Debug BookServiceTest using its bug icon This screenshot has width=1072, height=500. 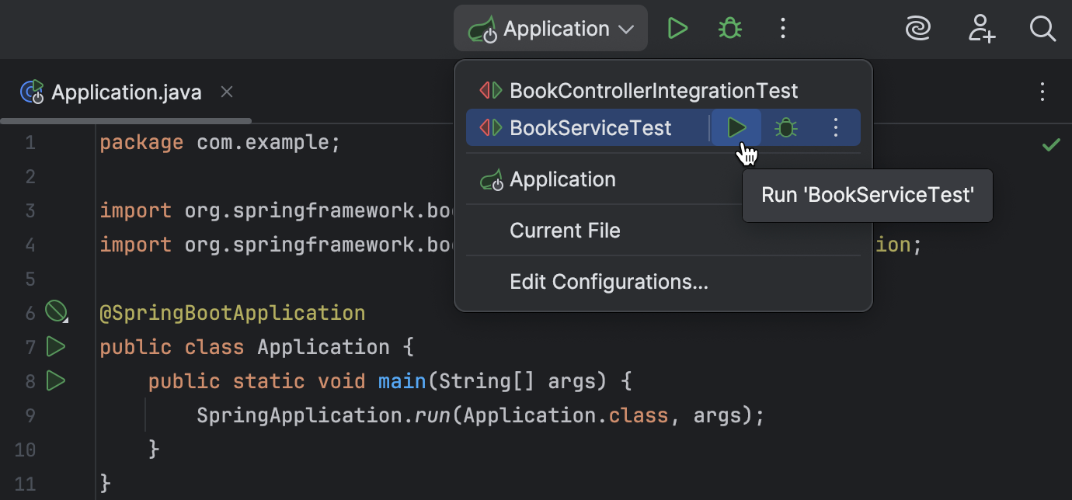click(786, 127)
